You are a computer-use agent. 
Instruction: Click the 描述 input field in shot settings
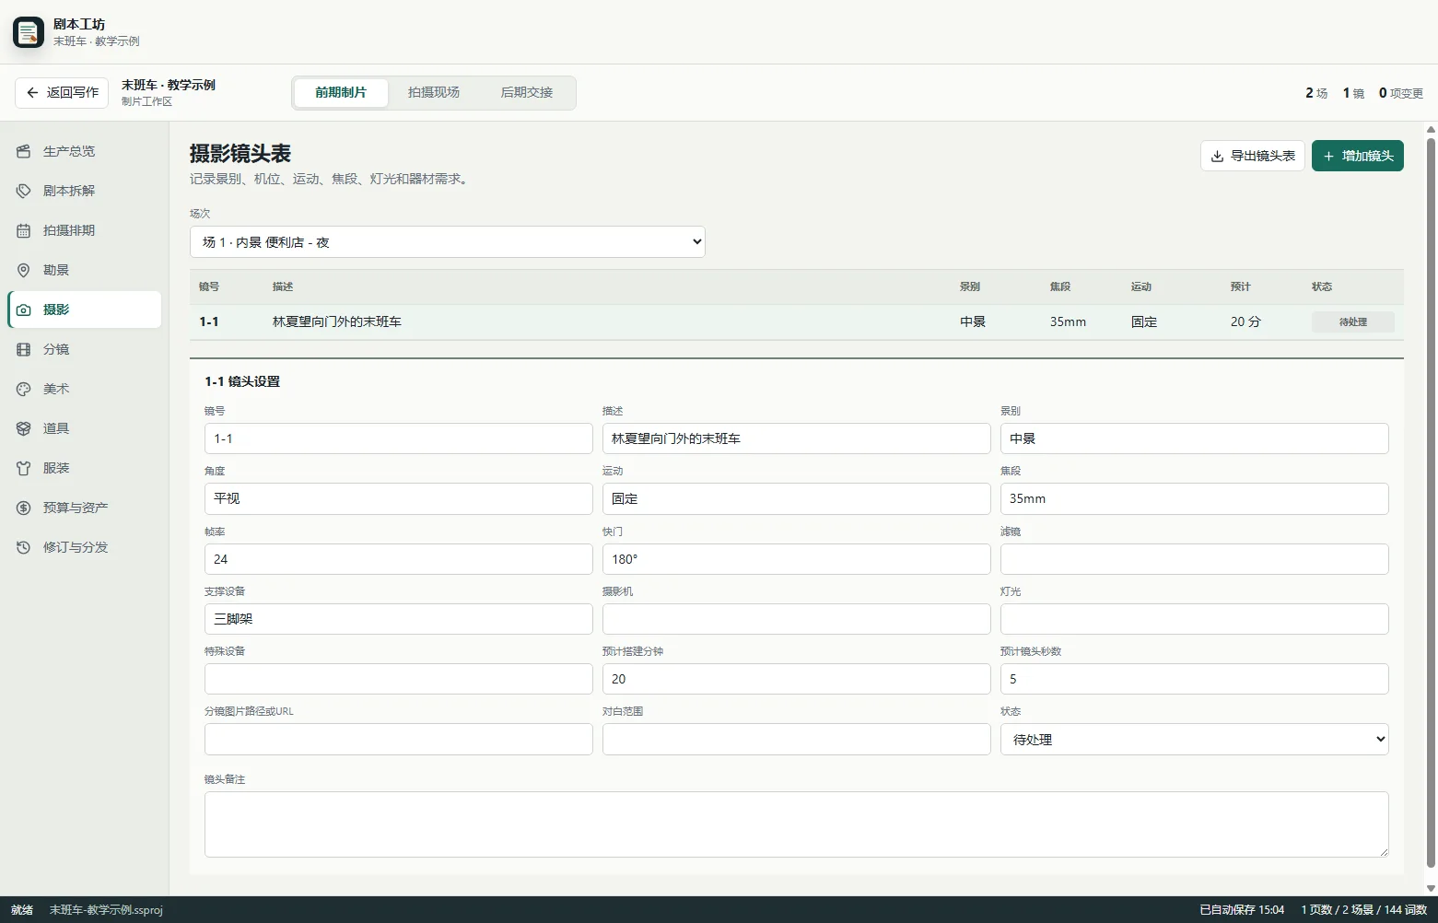click(x=797, y=438)
